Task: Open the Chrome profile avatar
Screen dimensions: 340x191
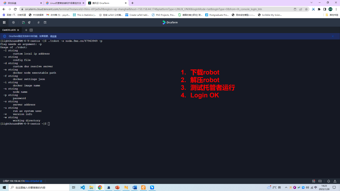Action: pyautogui.click(x=330, y=9)
